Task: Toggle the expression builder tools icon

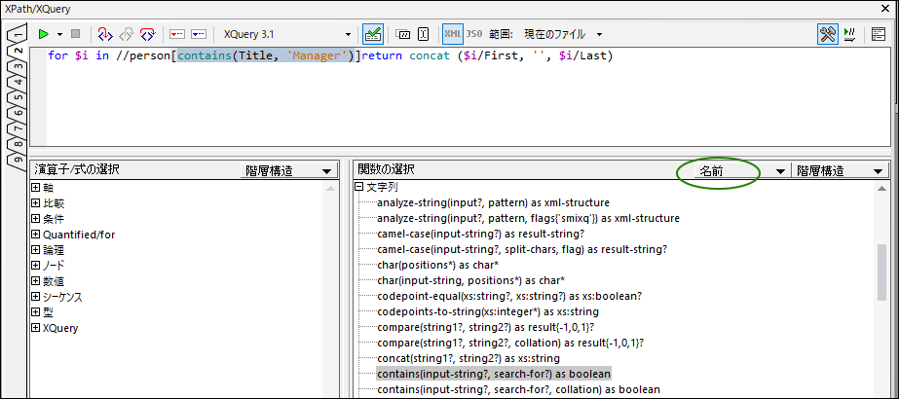Action: pos(827,34)
